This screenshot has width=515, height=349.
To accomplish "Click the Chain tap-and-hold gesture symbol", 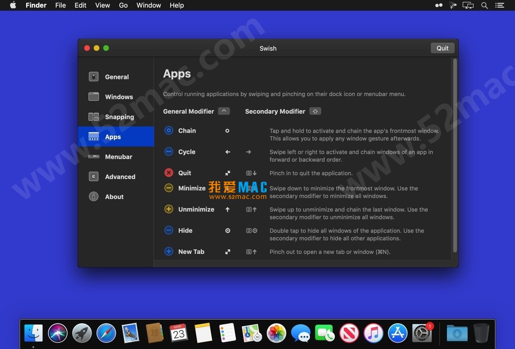I will click(227, 131).
